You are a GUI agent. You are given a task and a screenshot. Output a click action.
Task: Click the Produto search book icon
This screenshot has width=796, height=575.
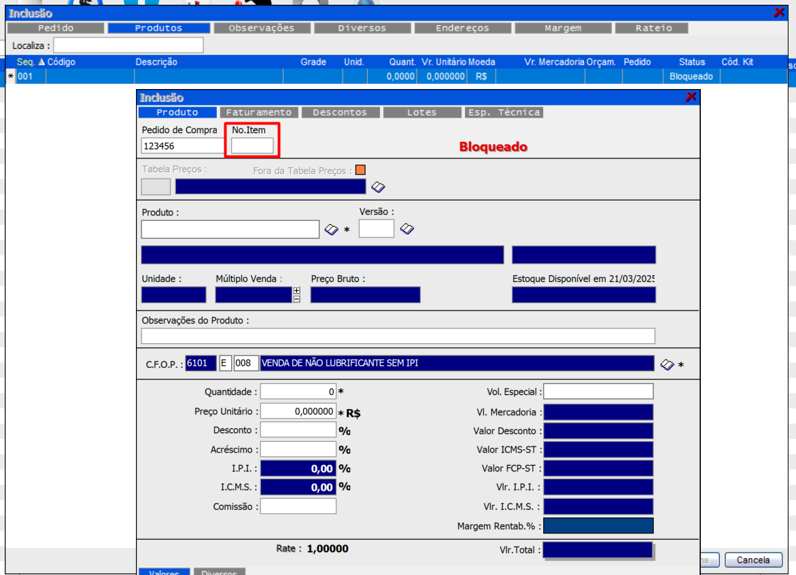(331, 230)
